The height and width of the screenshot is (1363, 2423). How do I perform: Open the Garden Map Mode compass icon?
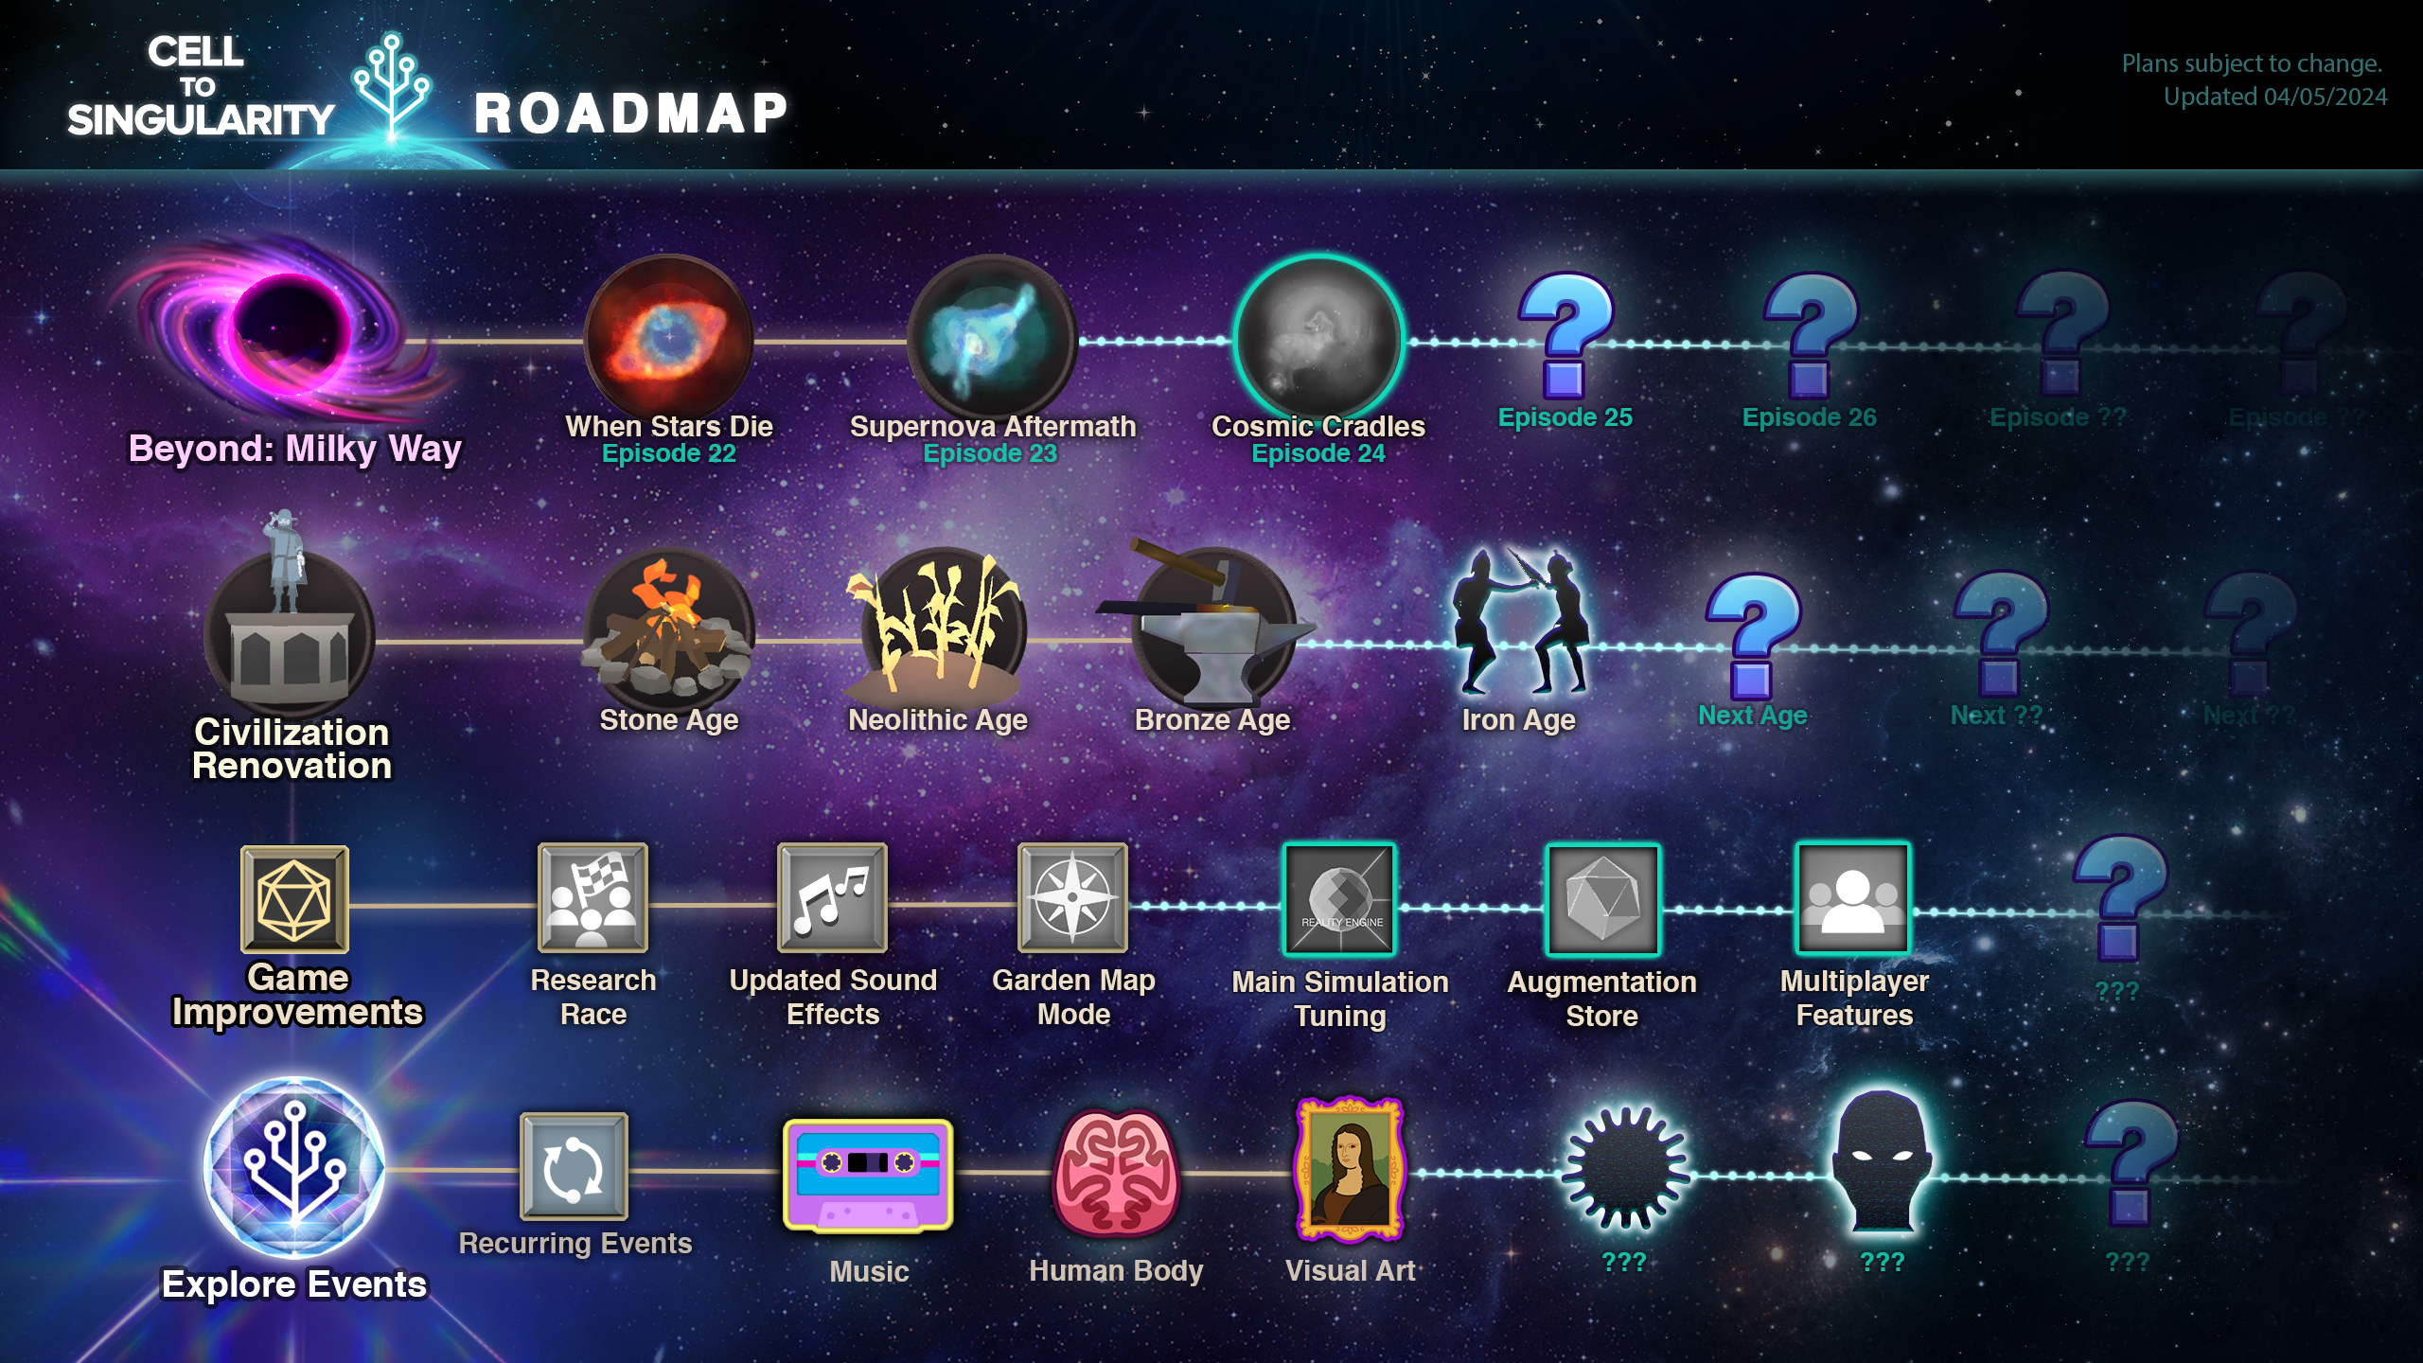pos(1072,897)
